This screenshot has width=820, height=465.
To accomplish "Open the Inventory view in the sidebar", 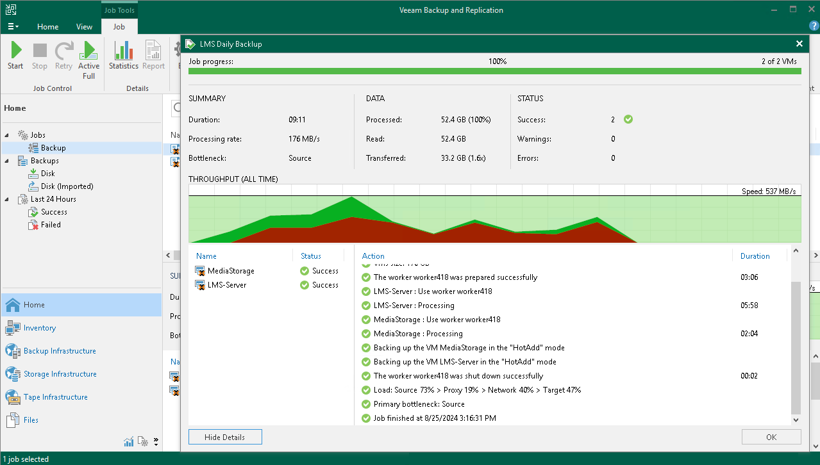I will pyautogui.click(x=81, y=328).
